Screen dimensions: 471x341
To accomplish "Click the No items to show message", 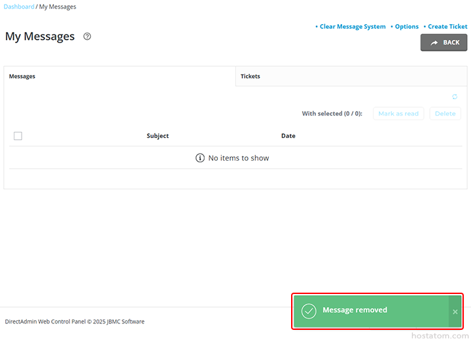I will tap(238, 158).
